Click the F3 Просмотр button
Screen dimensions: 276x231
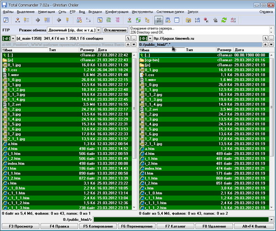21,226
